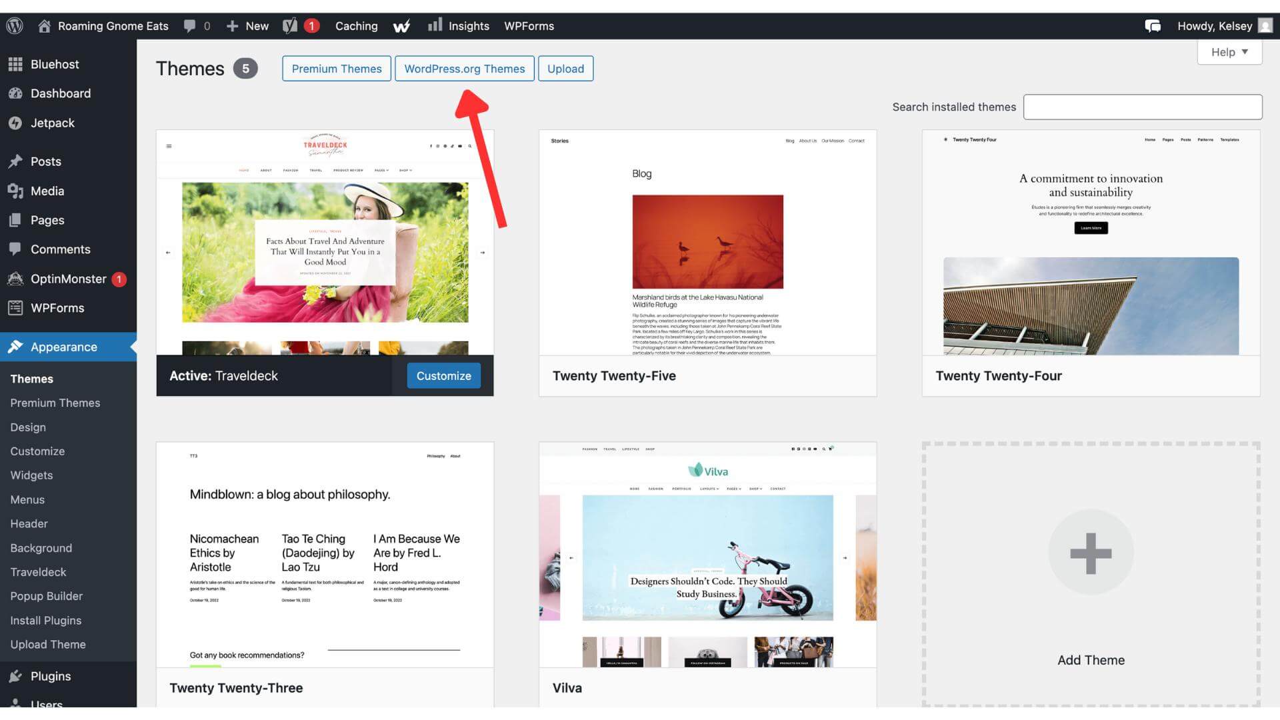Open Insights via the bar chart icon
1280x720 pixels.
[x=436, y=25]
